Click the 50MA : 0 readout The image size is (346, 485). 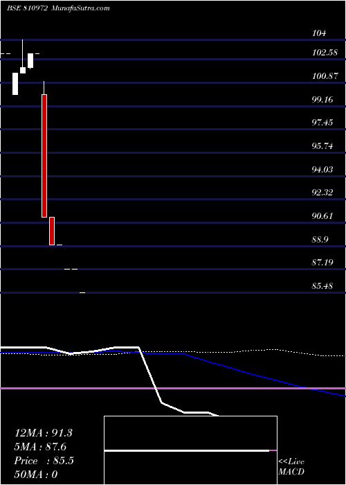coord(36,475)
